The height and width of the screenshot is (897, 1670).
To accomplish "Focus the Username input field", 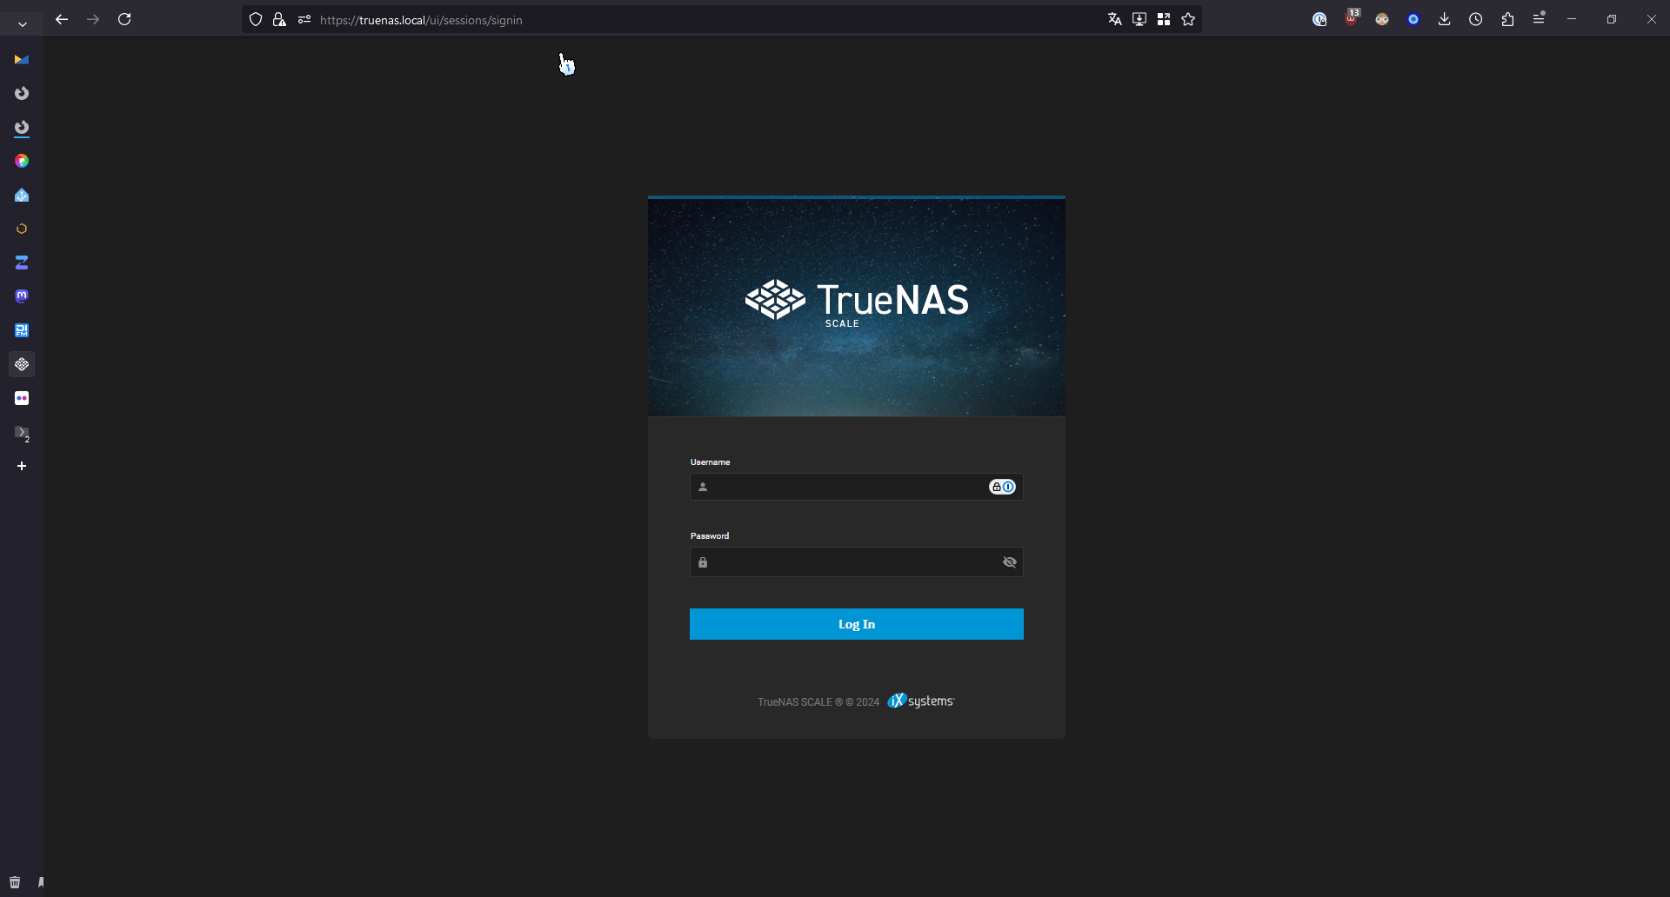I will 848,487.
